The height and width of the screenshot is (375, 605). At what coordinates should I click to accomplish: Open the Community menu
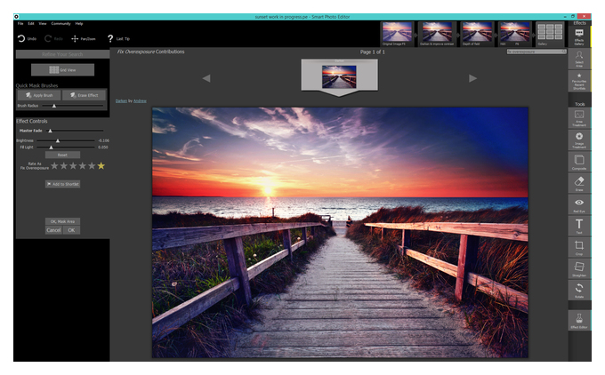coord(61,23)
